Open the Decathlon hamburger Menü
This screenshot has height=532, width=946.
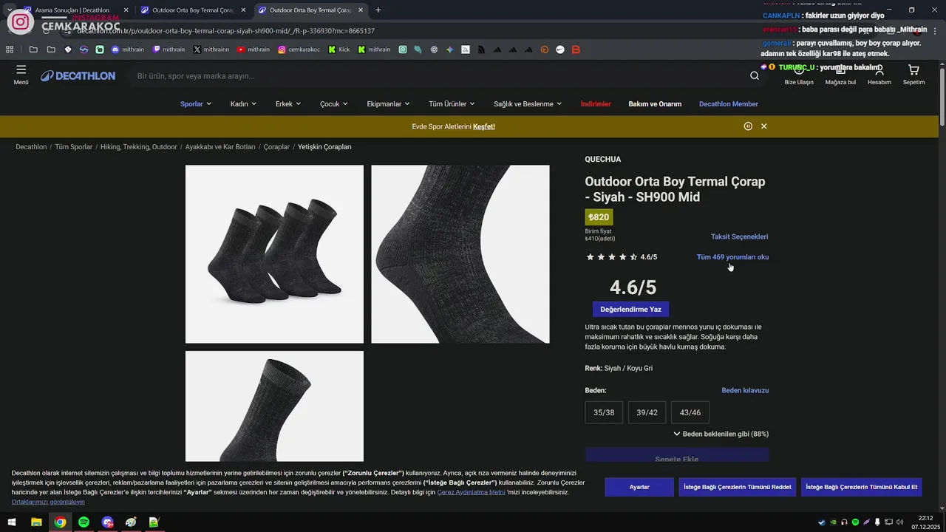(x=21, y=75)
